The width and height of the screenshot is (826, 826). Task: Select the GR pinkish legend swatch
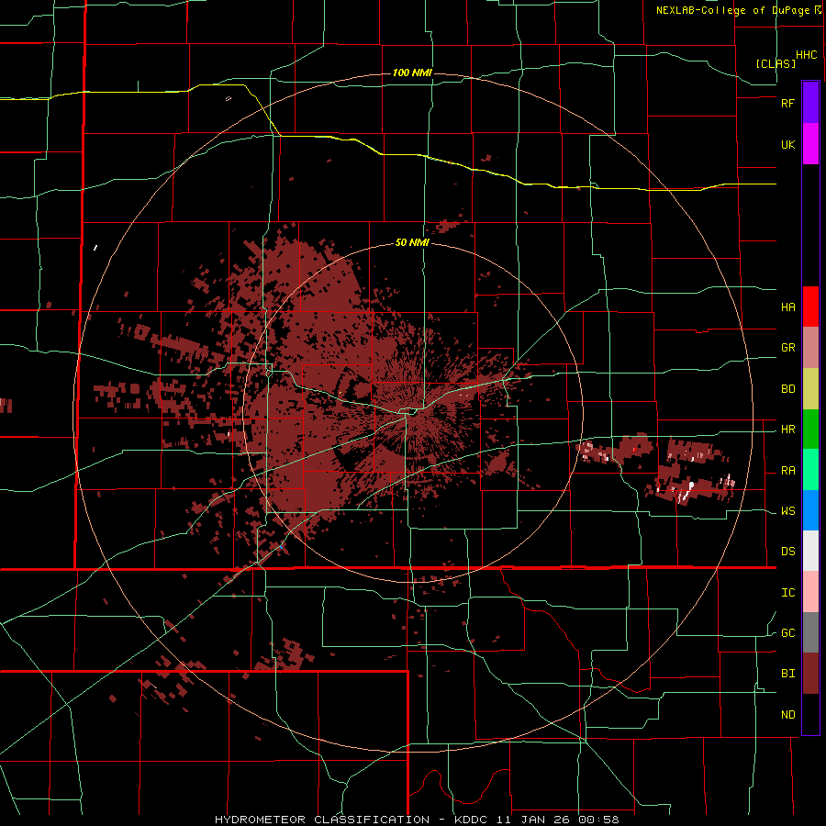(x=810, y=347)
